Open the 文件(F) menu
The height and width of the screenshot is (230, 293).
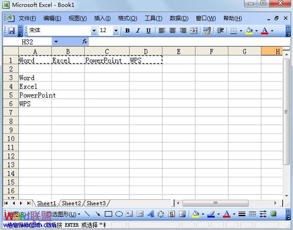point(27,18)
